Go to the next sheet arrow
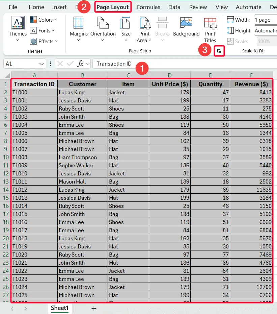 tap(26, 309)
